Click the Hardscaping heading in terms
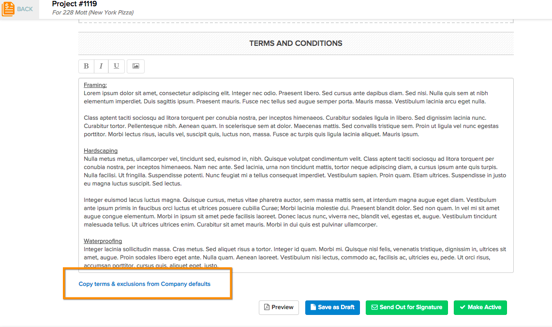This screenshot has height=327, width=552. pos(101,151)
